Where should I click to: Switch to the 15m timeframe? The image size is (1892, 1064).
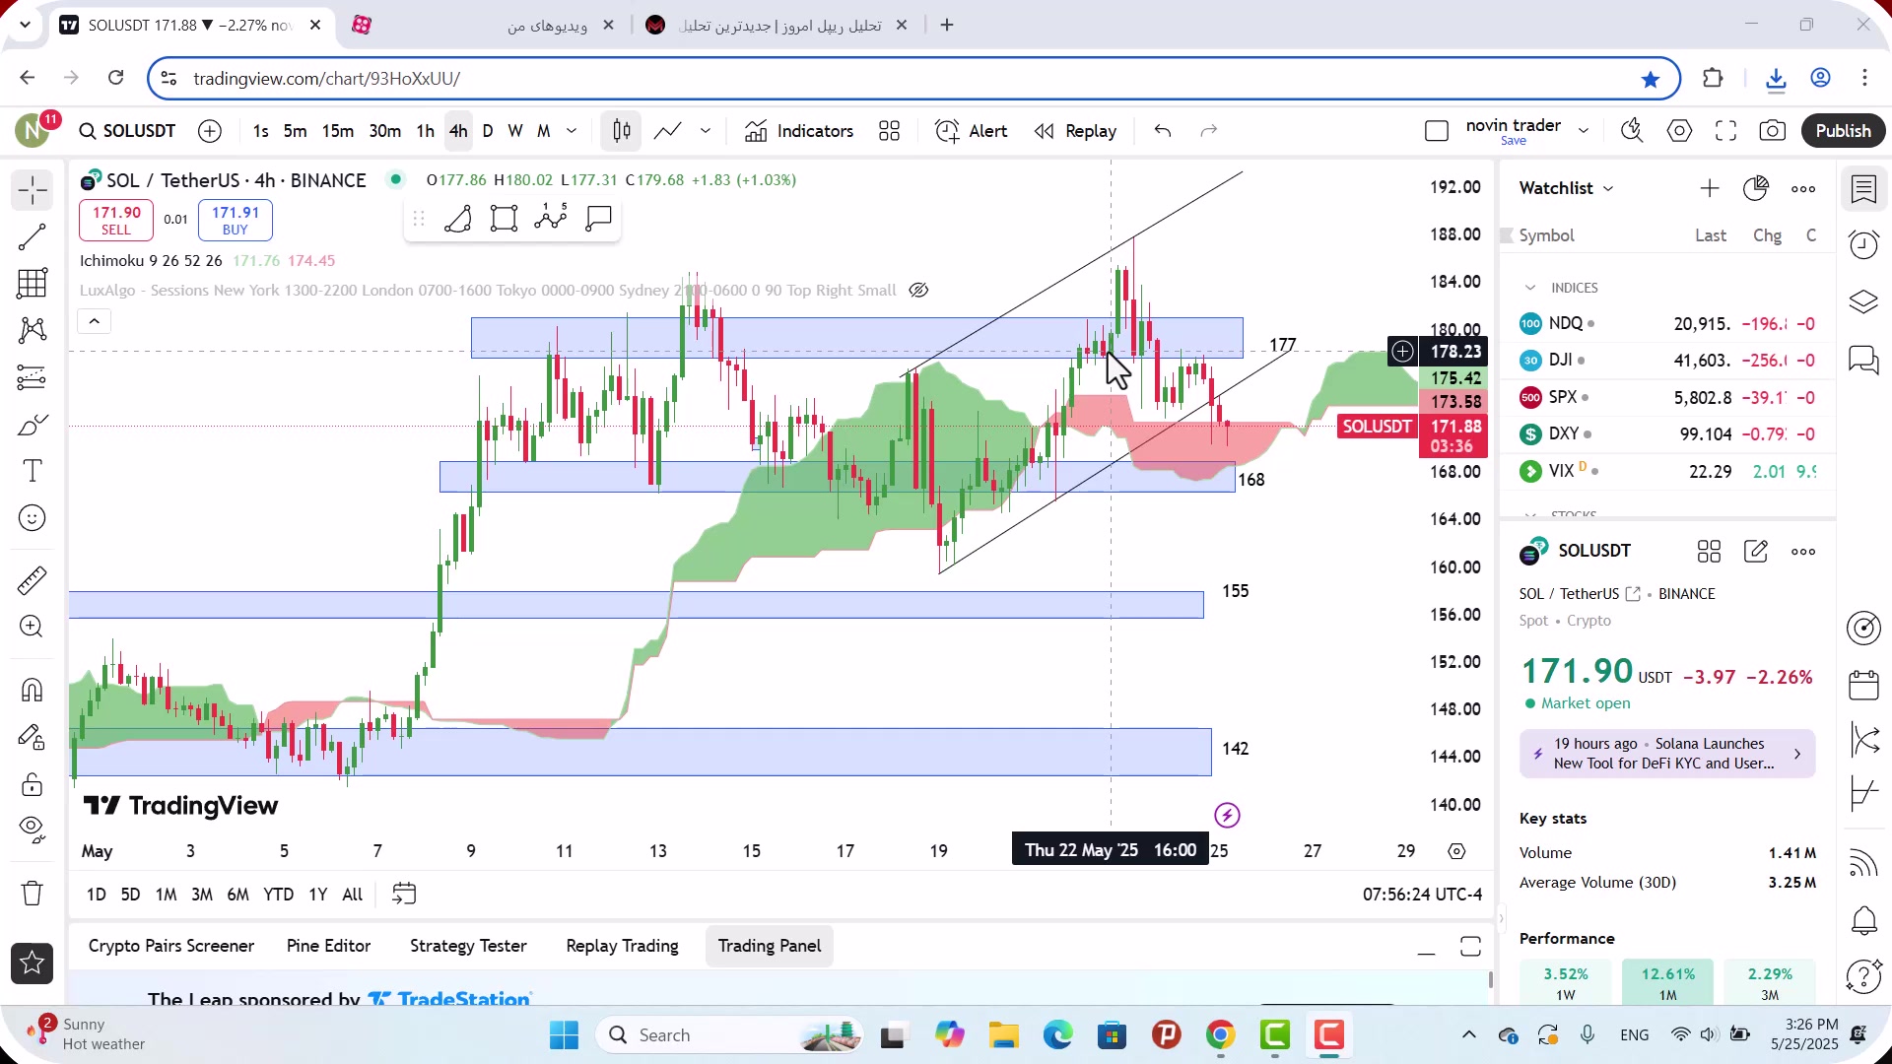[338, 131]
